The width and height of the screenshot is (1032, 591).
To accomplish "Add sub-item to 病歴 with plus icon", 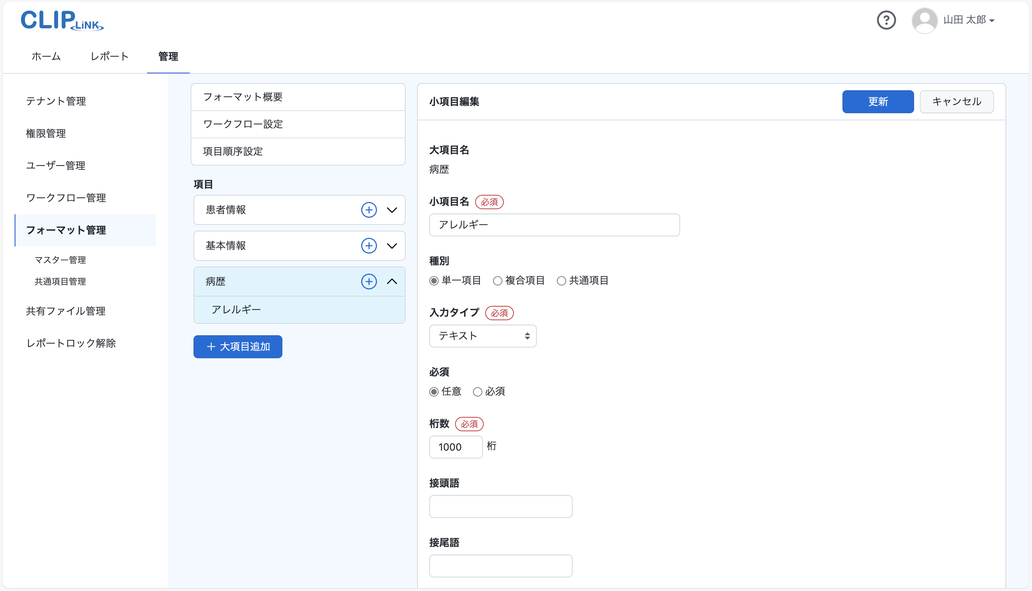I will point(369,281).
